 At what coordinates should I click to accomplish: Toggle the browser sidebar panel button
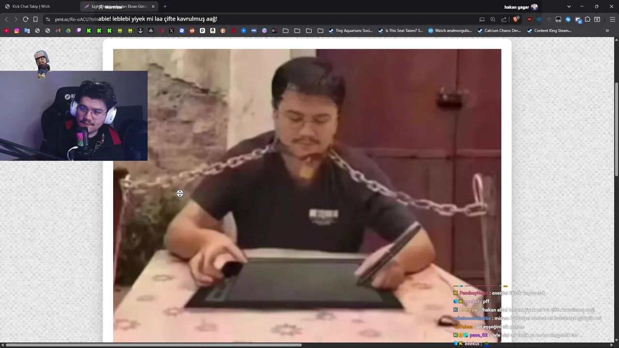tap(597, 19)
